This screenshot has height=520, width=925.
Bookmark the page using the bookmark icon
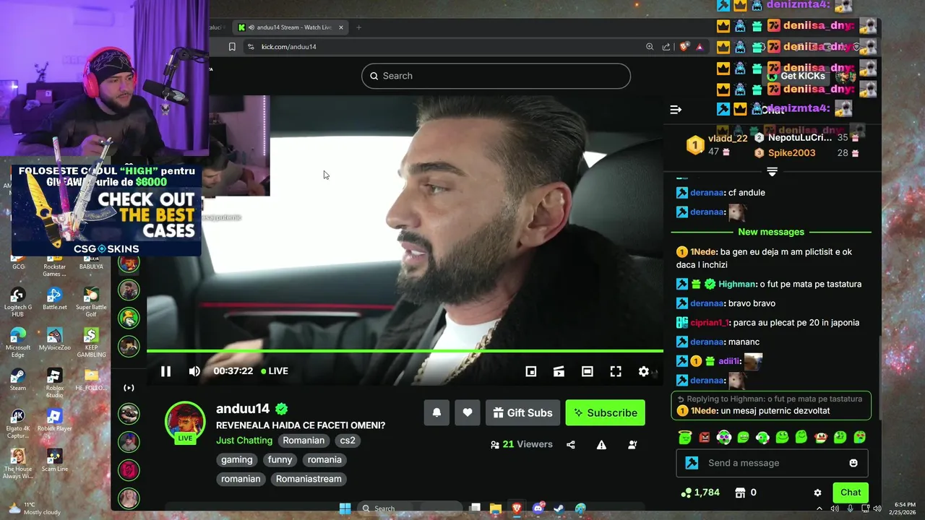click(232, 47)
